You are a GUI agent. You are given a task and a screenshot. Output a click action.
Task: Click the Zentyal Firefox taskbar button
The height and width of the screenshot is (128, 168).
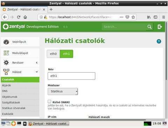click(x=49, y=124)
